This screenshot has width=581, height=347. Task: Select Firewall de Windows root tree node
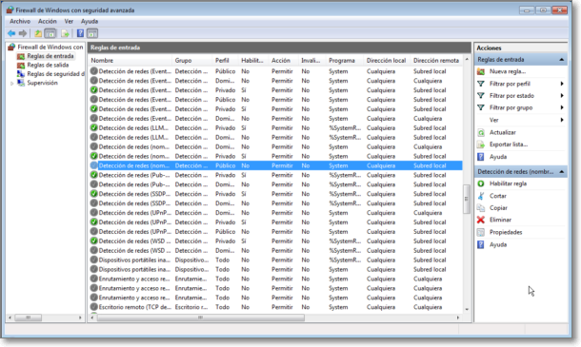[x=50, y=47]
